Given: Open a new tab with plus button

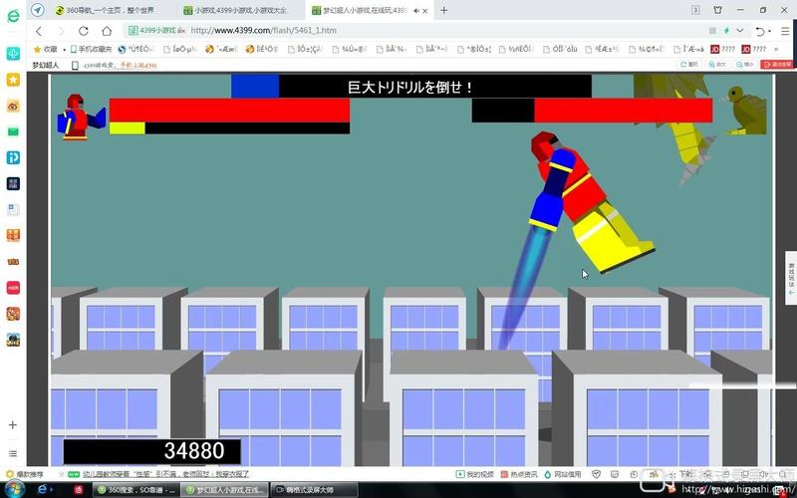Looking at the screenshot, I should (x=443, y=10).
